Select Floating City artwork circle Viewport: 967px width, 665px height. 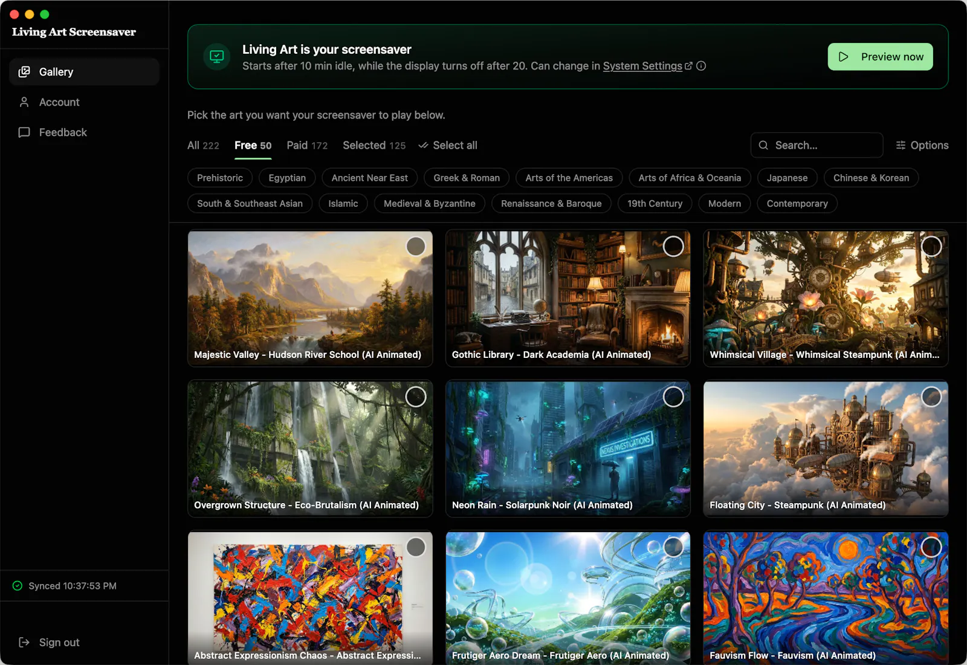(x=931, y=397)
